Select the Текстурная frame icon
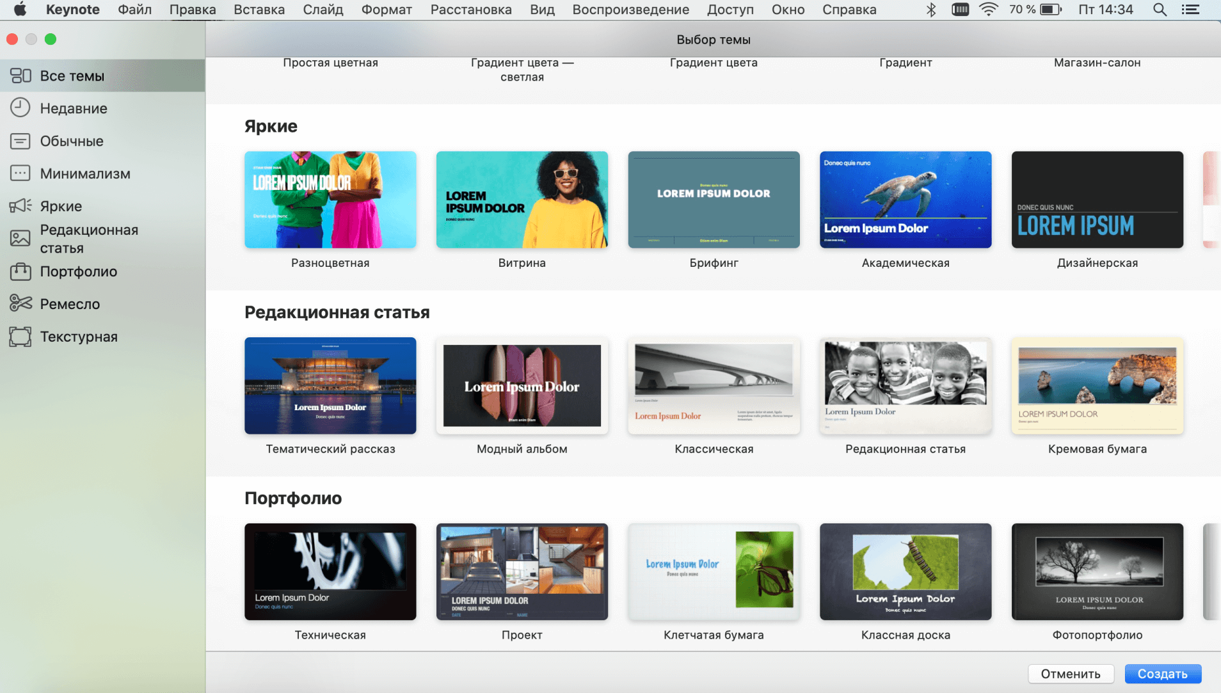The height and width of the screenshot is (693, 1221). click(20, 337)
